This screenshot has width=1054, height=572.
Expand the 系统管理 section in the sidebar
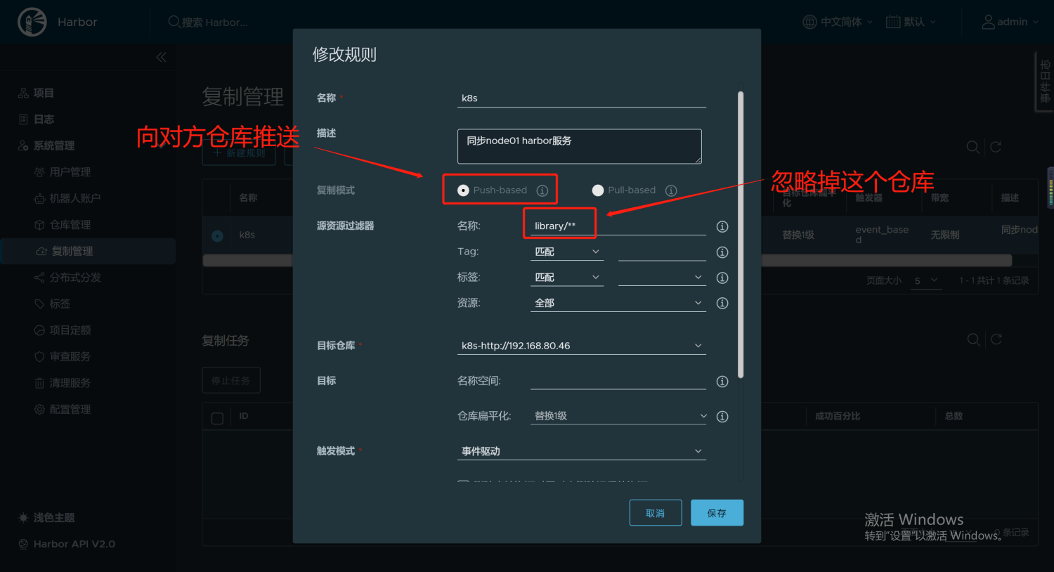(x=54, y=145)
